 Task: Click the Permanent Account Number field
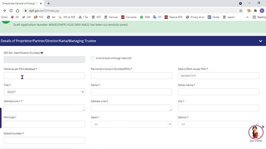(x=131, y=76)
